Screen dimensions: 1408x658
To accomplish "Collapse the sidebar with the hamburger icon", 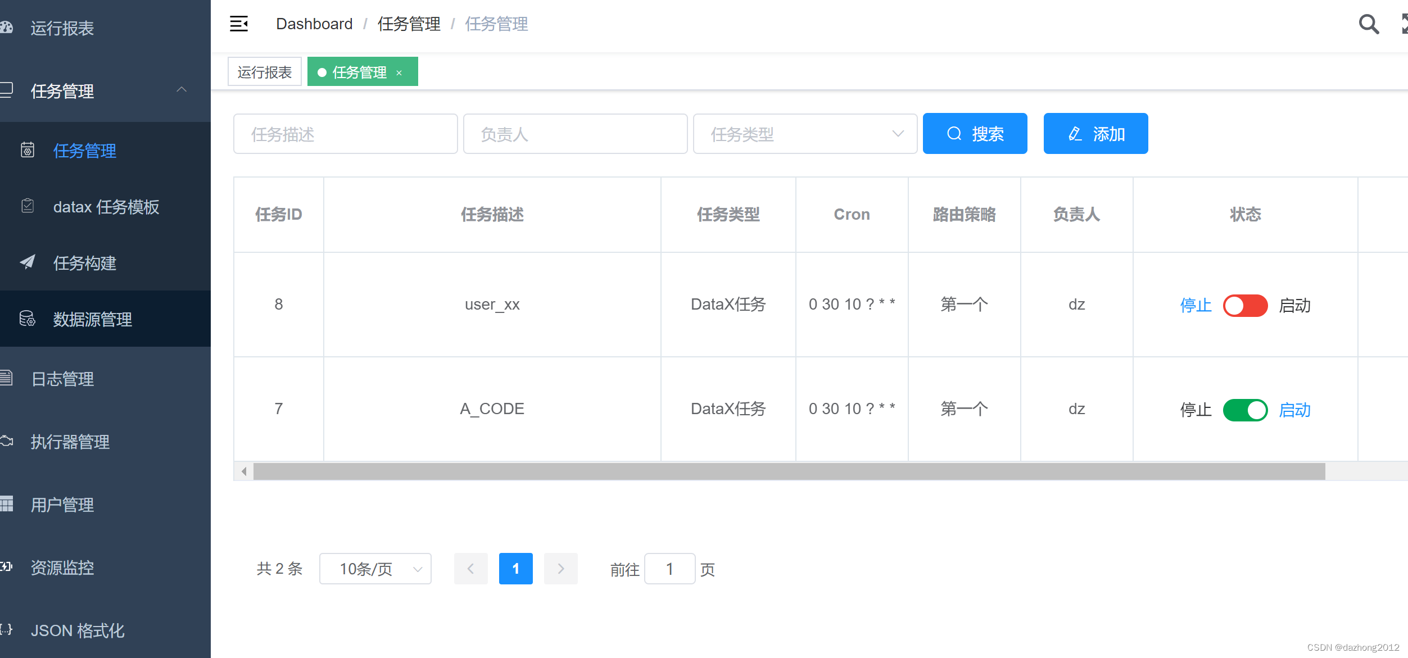I will 238,24.
